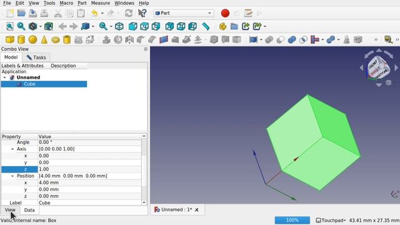The height and width of the screenshot is (225, 400).
Task: Click the Paste clipboard icon
Action: tap(81, 13)
